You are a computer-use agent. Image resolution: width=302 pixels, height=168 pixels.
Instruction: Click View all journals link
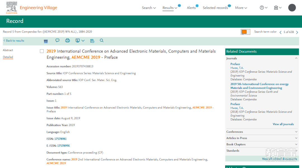coord(283,124)
